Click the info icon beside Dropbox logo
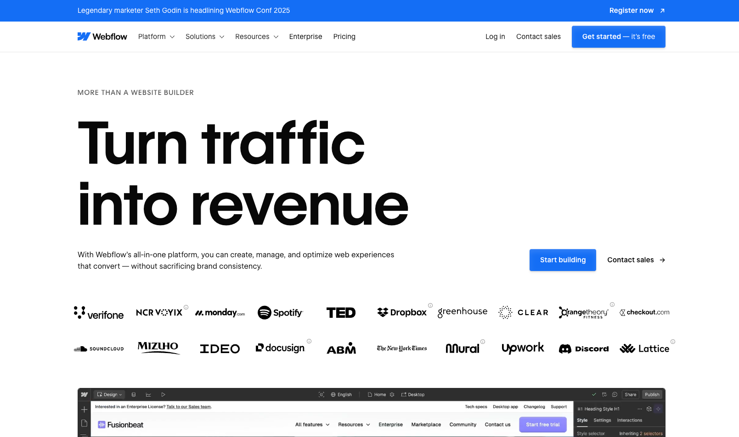 (430, 305)
